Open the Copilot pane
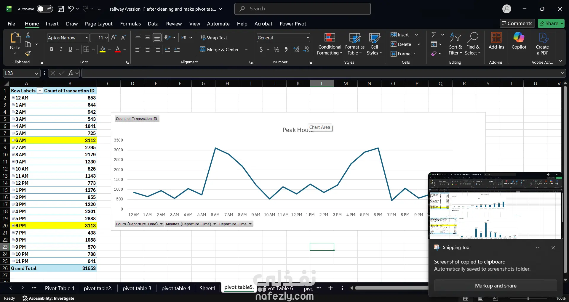This screenshot has height=302, width=569. click(x=519, y=41)
